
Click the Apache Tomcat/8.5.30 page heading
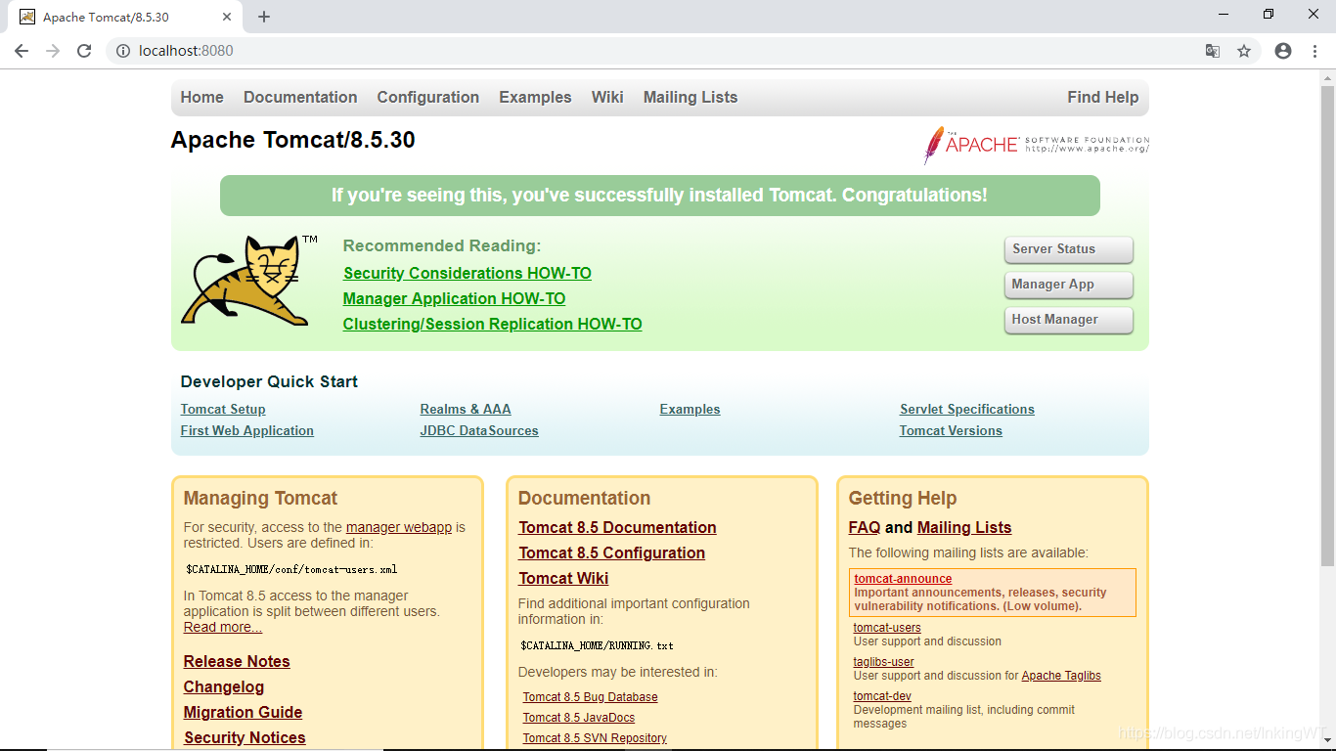click(293, 140)
